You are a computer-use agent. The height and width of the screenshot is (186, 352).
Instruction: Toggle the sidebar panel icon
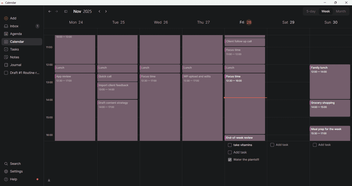66,11
